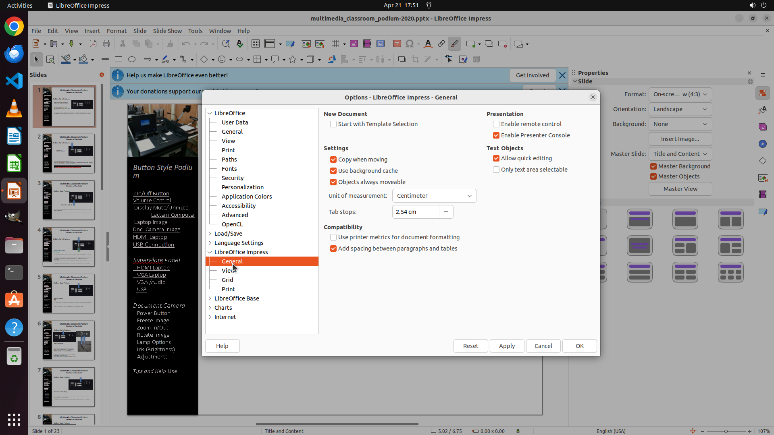Viewport: 774px width, 435px height.
Task: Click the Apply button in Options dialog
Action: point(507,346)
